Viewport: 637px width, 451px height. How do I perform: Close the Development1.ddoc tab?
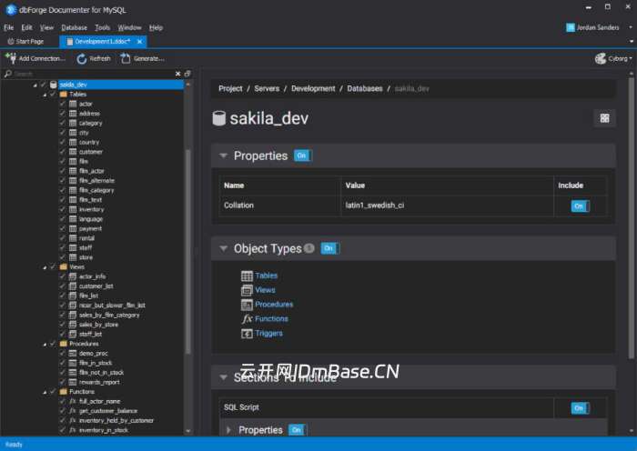pos(140,42)
